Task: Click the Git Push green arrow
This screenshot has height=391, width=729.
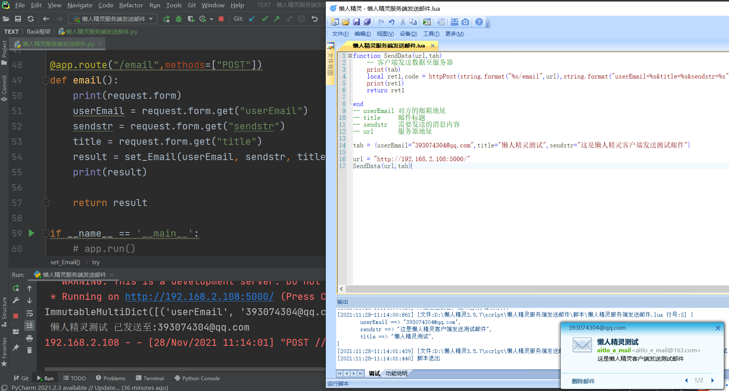Action: point(277,19)
